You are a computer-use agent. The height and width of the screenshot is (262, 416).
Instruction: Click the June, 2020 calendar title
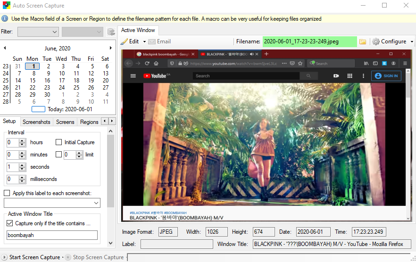[x=58, y=48]
